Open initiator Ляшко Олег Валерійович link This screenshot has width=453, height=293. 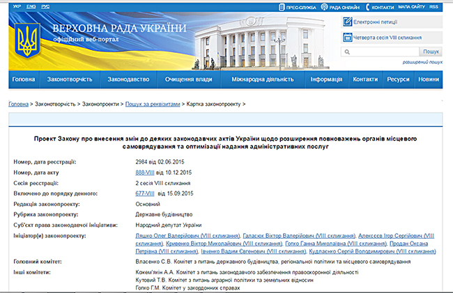(x=175, y=237)
